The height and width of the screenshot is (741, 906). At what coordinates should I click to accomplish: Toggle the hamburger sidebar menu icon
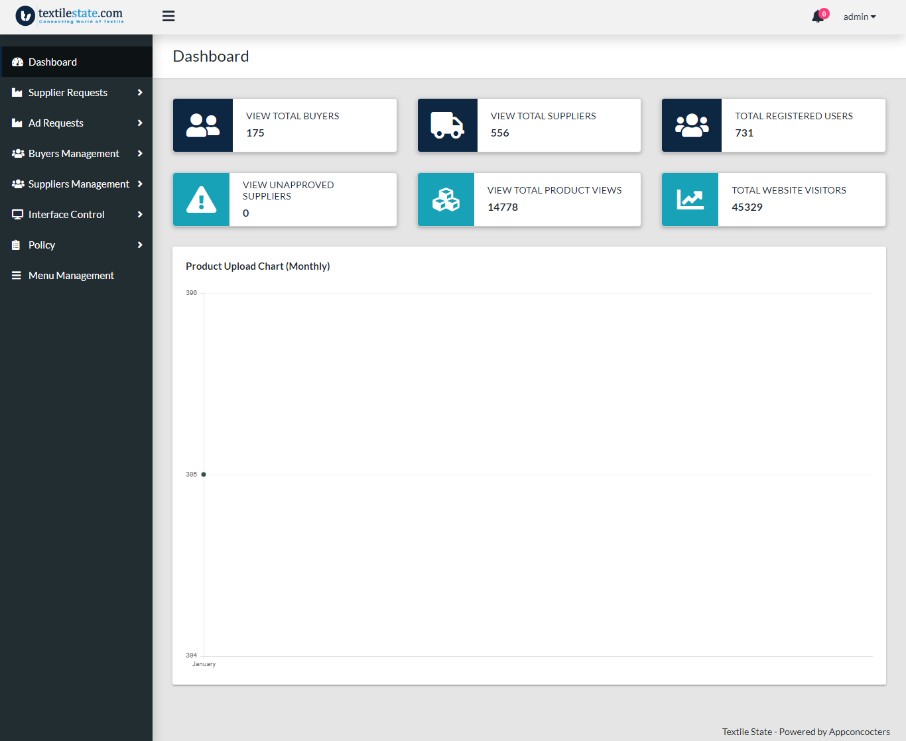pyautogui.click(x=168, y=16)
